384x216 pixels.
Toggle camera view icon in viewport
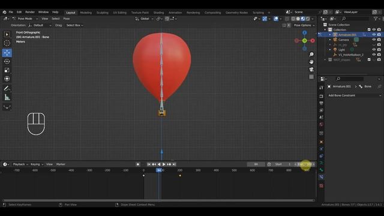(311, 70)
